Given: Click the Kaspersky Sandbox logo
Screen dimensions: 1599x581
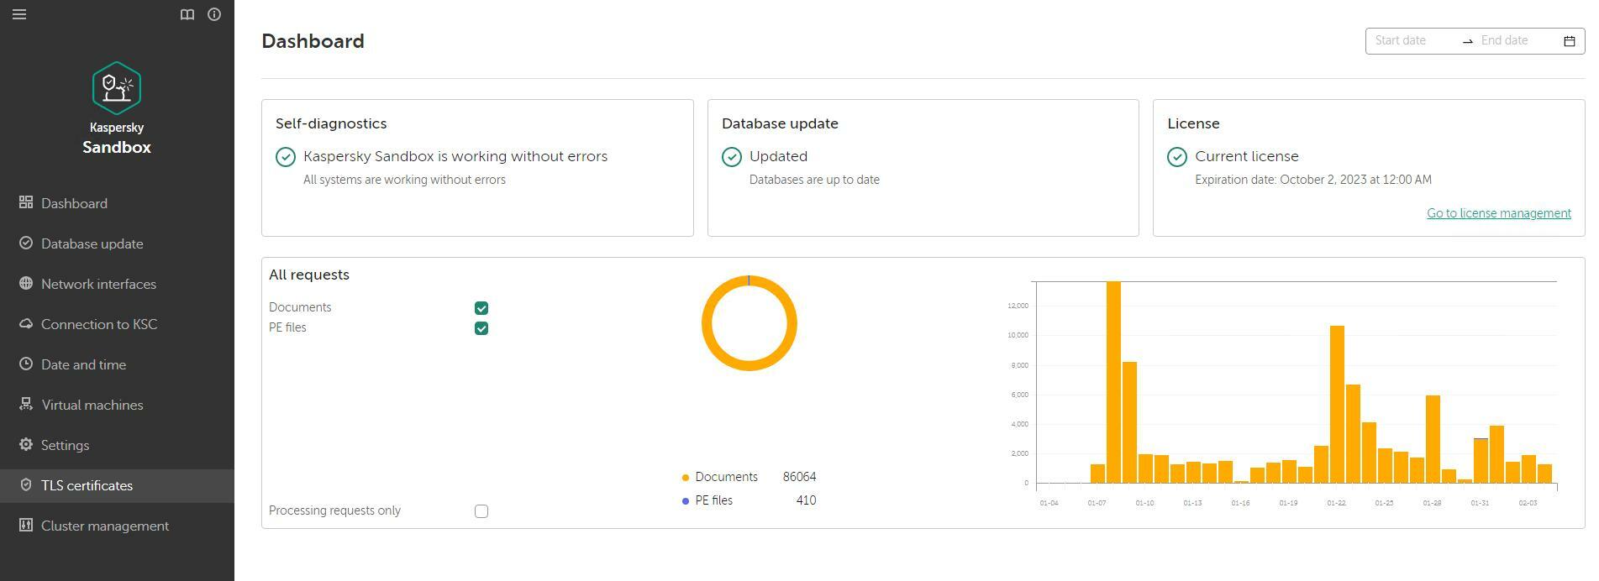Looking at the screenshot, I should [x=117, y=88].
